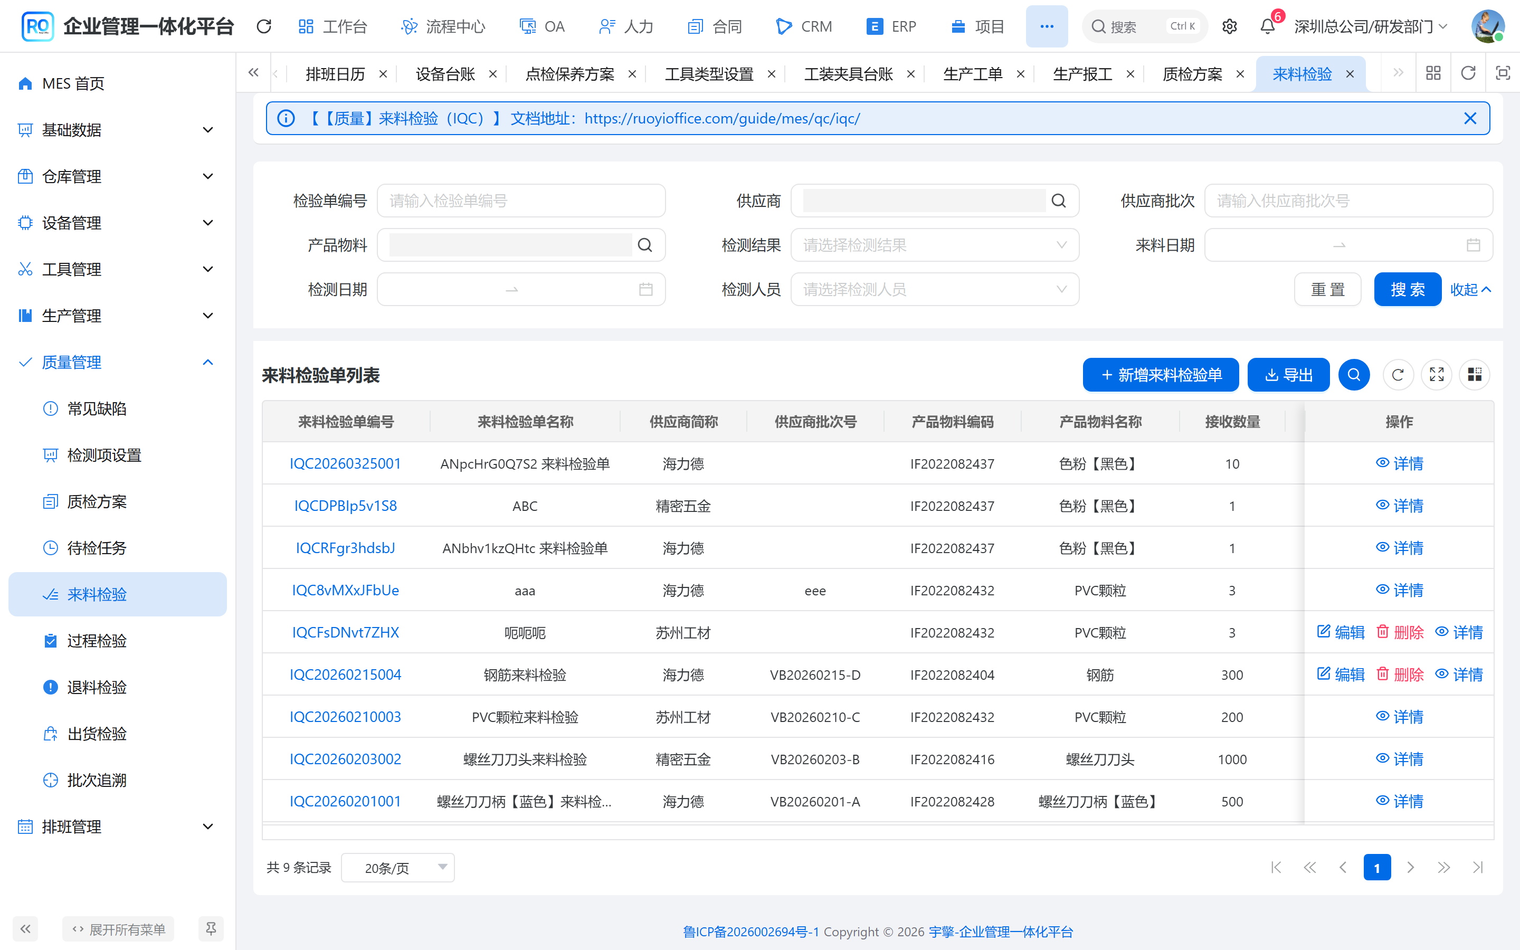Click the reload page icon in tab bar
The width and height of the screenshot is (1520, 950).
(1468, 73)
